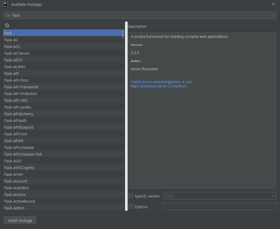The width and height of the screenshot is (280, 229).
Task: Click the package summary sentence in description
Action: click(180, 36)
